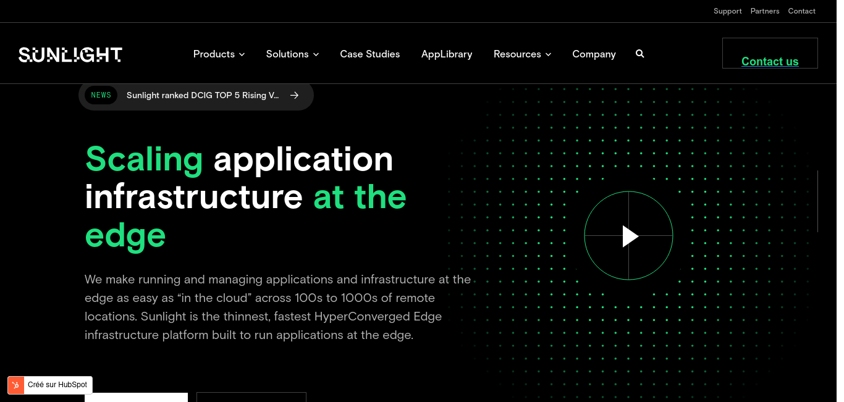
Task: Expand the Resources dropdown menu
Action: click(523, 54)
